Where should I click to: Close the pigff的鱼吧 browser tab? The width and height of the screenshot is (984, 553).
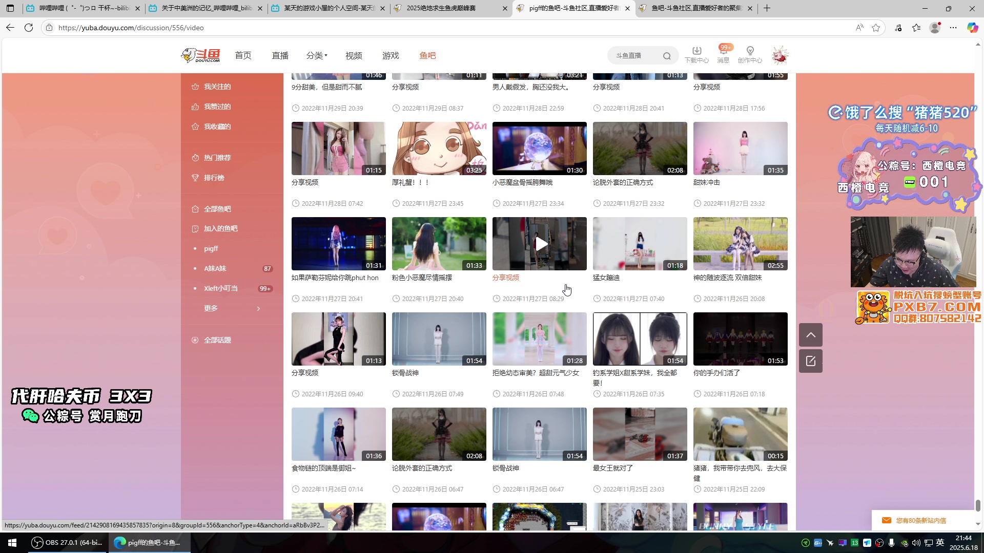627,8
